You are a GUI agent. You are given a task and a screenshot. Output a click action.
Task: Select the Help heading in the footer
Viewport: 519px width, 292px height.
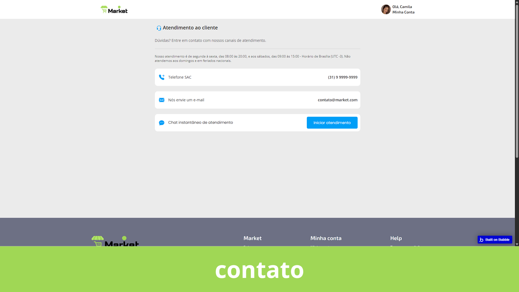pyautogui.click(x=396, y=238)
